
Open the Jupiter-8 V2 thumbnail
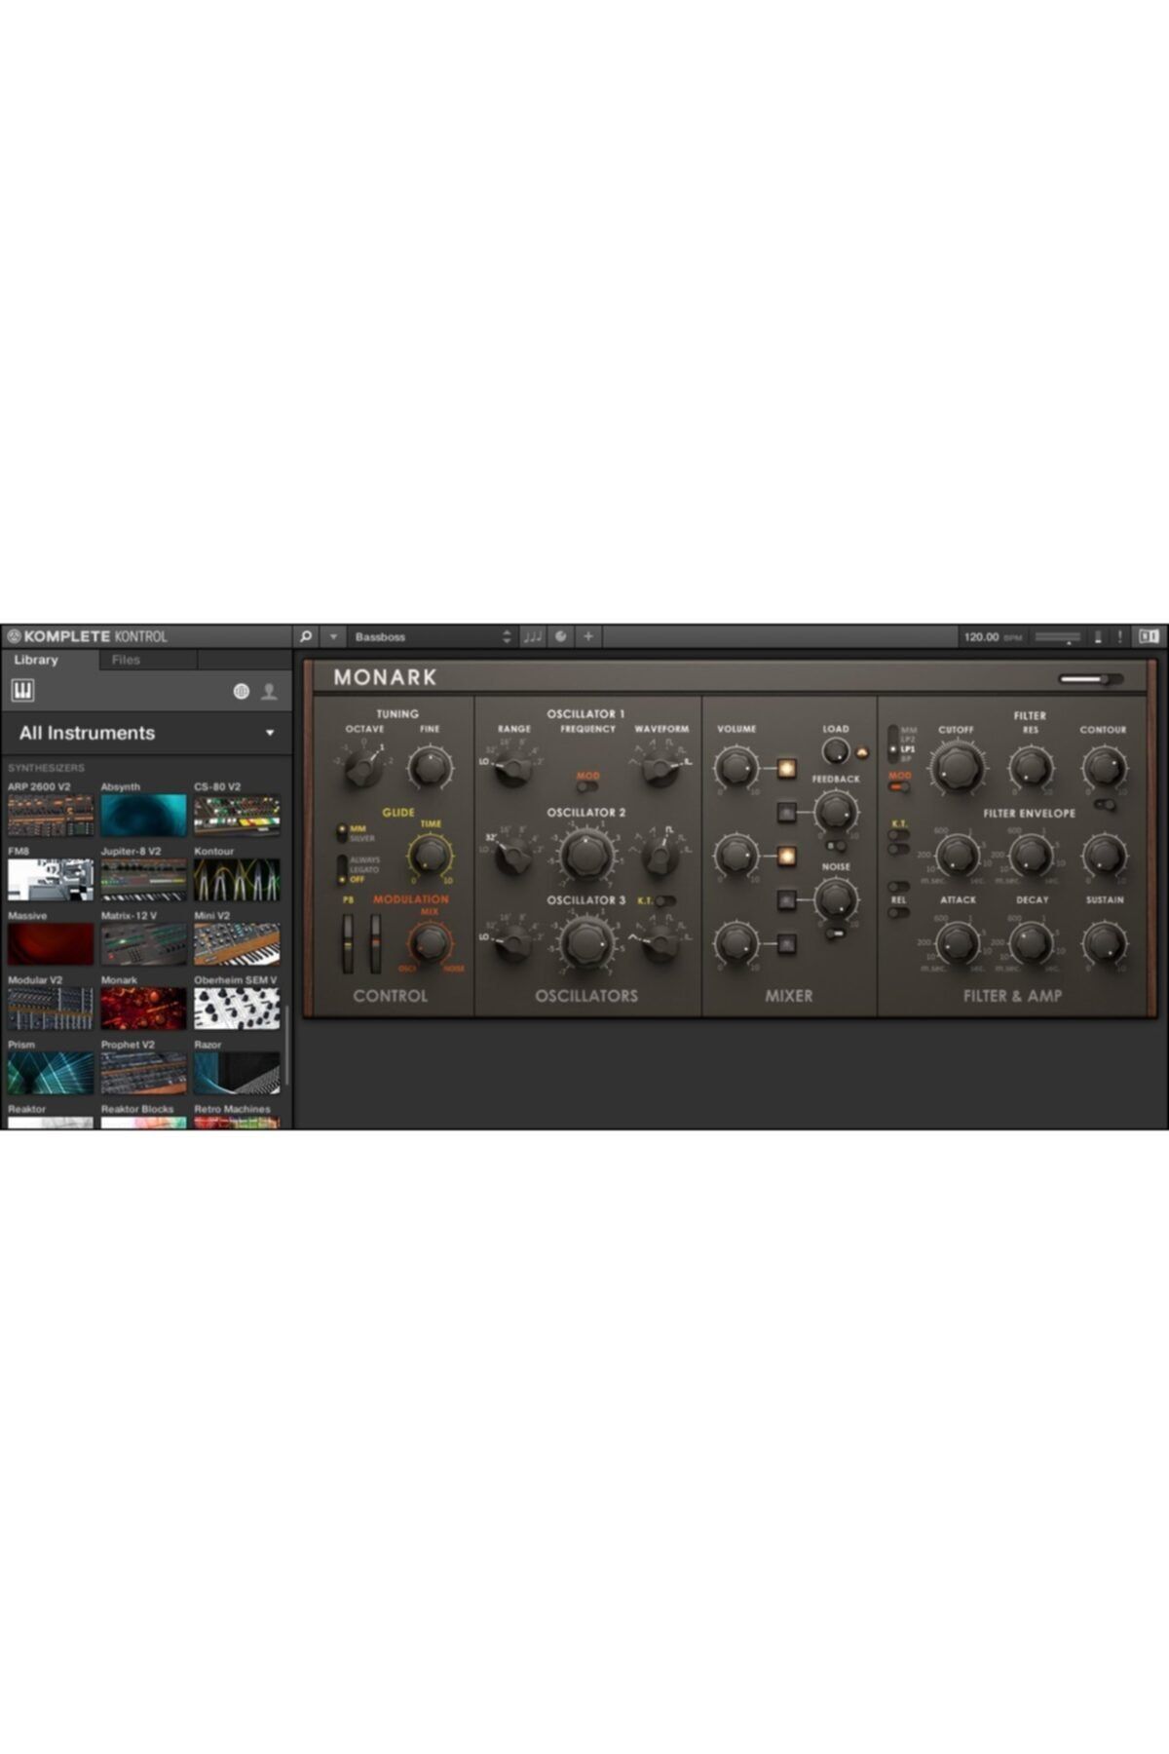click(x=143, y=880)
